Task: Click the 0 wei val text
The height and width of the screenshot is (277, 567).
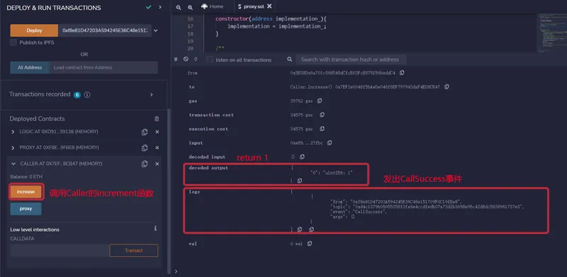Action: (296, 244)
